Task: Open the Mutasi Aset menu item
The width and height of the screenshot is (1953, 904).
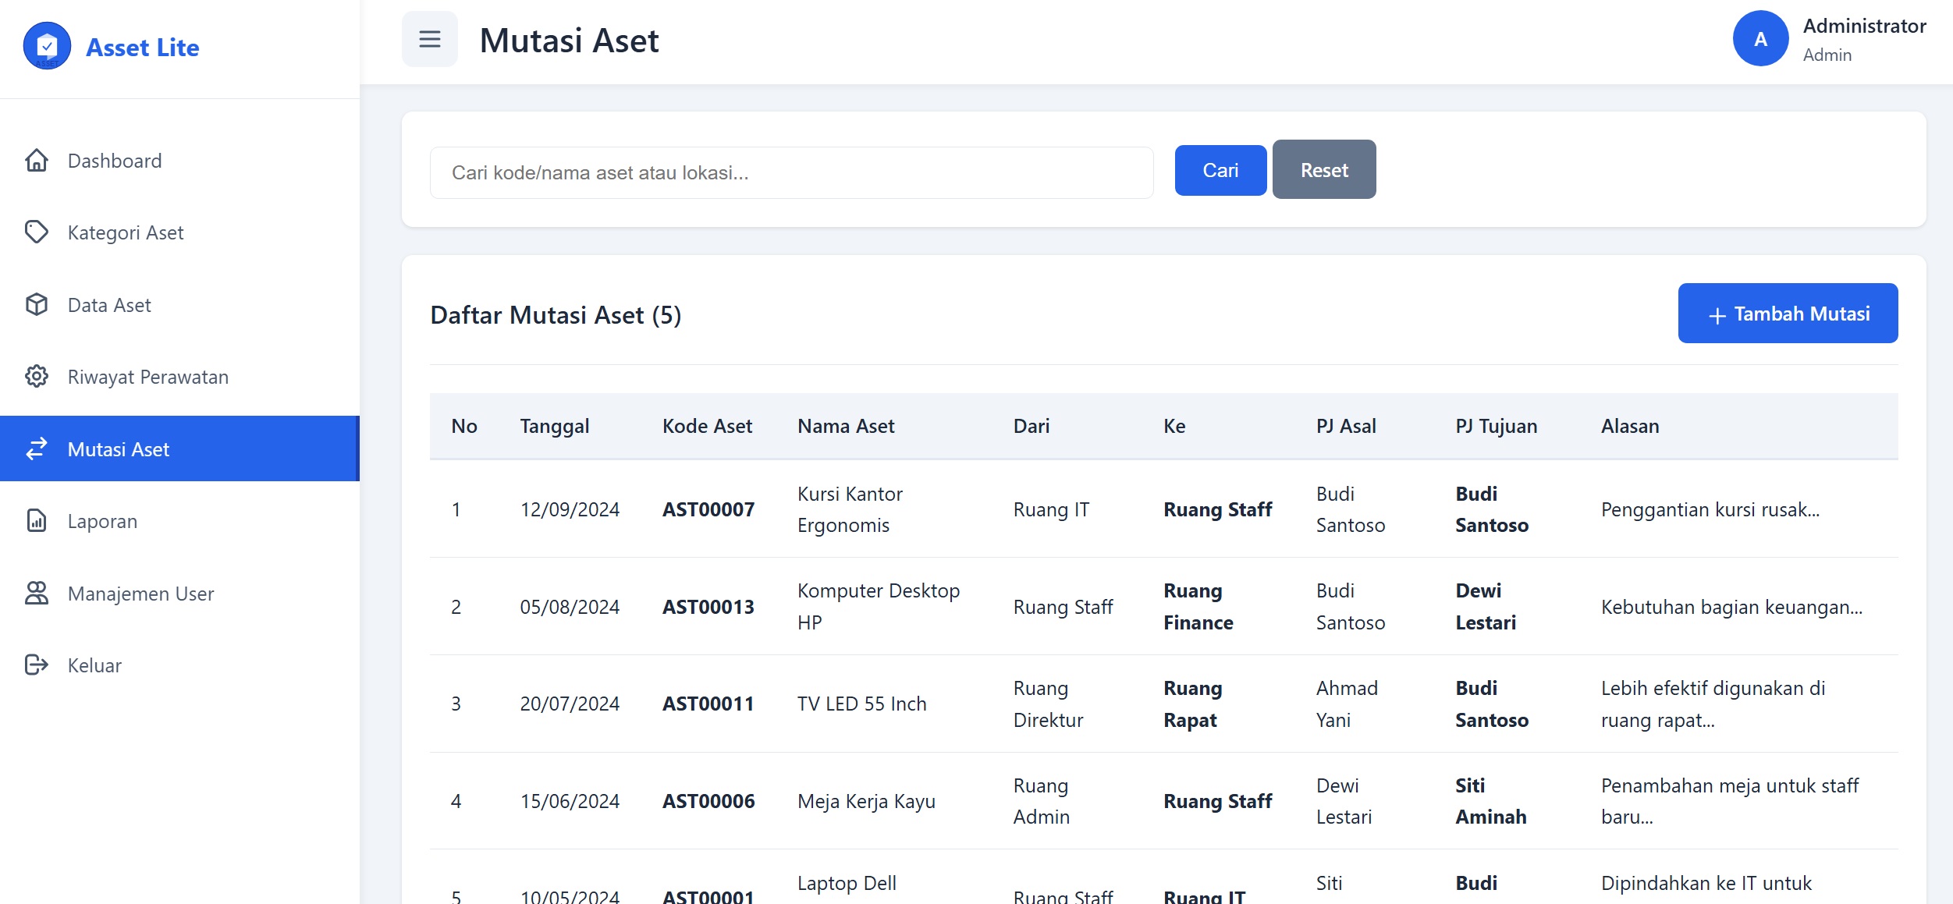Action: tap(119, 449)
